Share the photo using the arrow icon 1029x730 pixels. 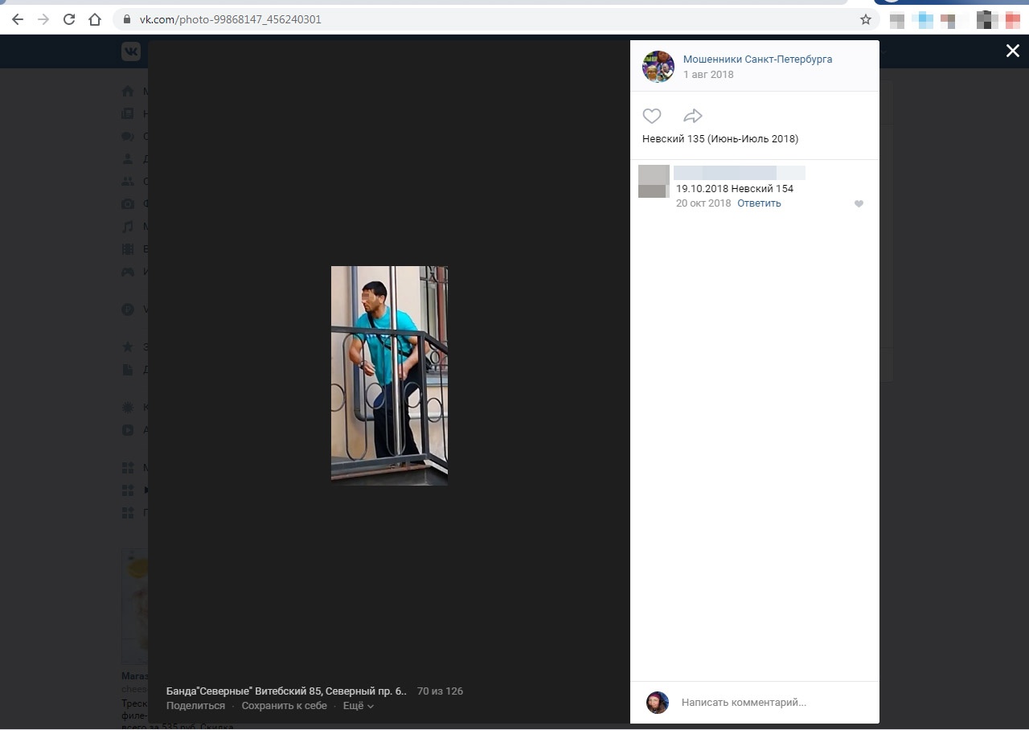pyautogui.click(x=693, y=116)
